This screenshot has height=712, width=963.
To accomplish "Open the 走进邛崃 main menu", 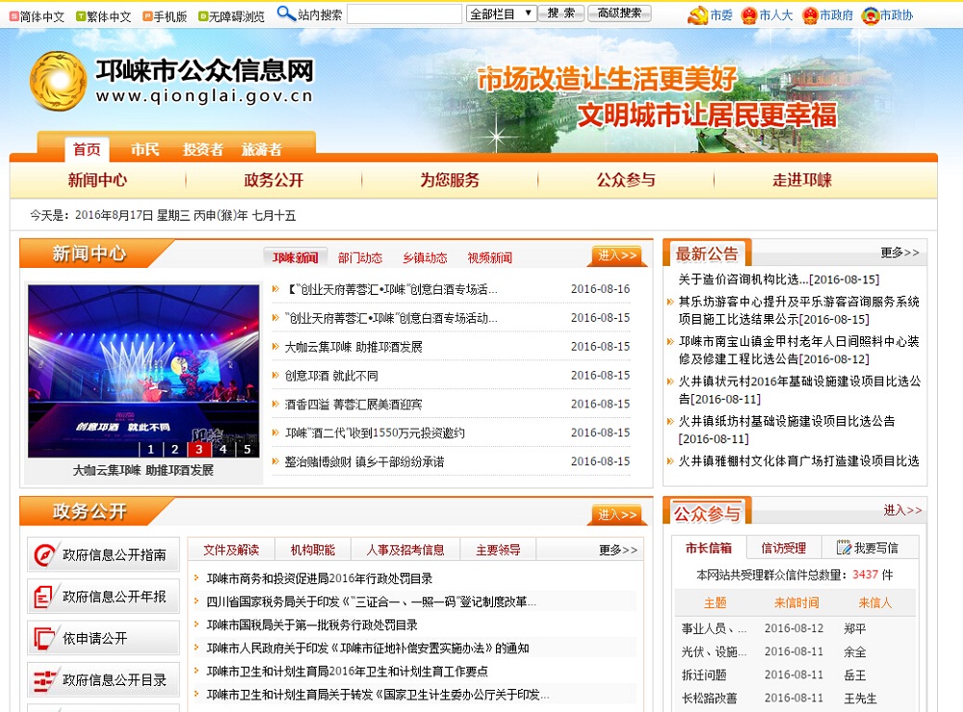I will [802, 180].
